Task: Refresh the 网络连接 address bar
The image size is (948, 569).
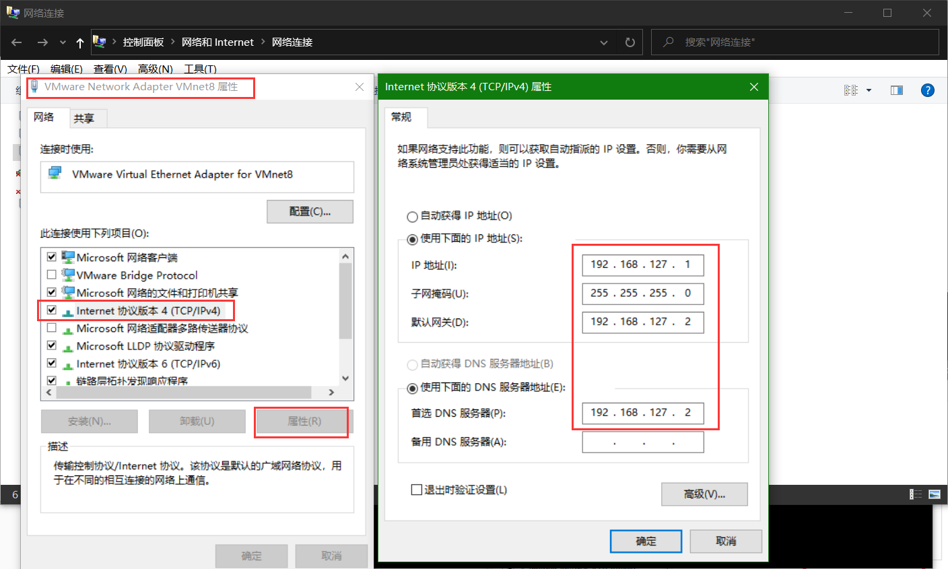Action: (630, 42)
